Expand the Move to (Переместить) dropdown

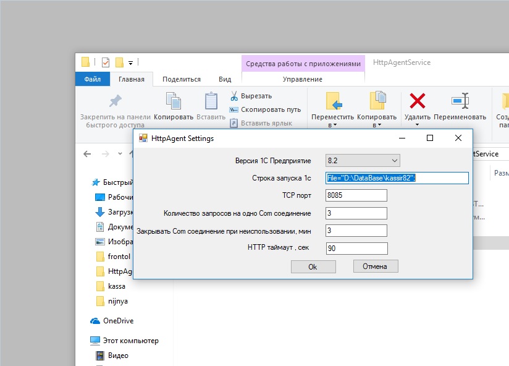point(332,125)
